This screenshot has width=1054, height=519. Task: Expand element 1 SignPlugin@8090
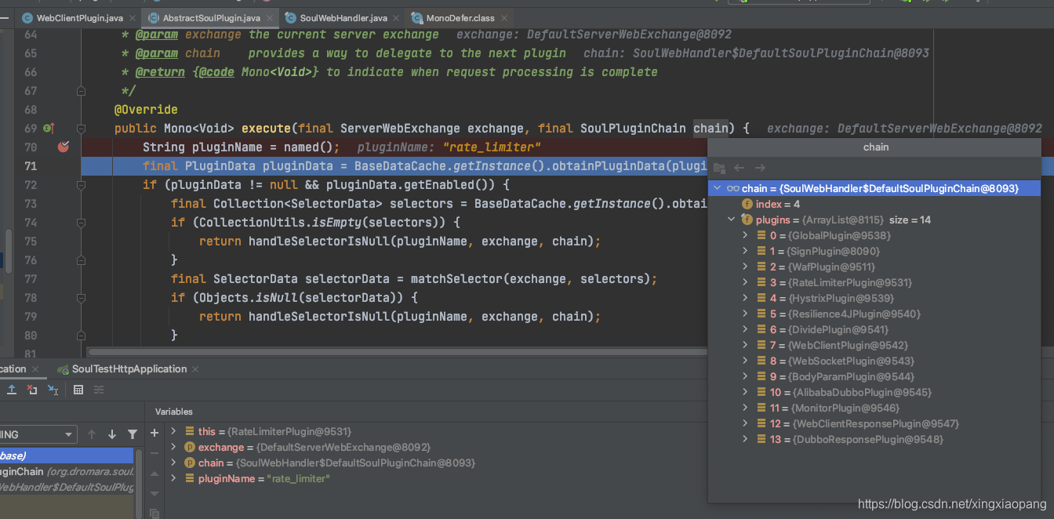tap(745, 252)
